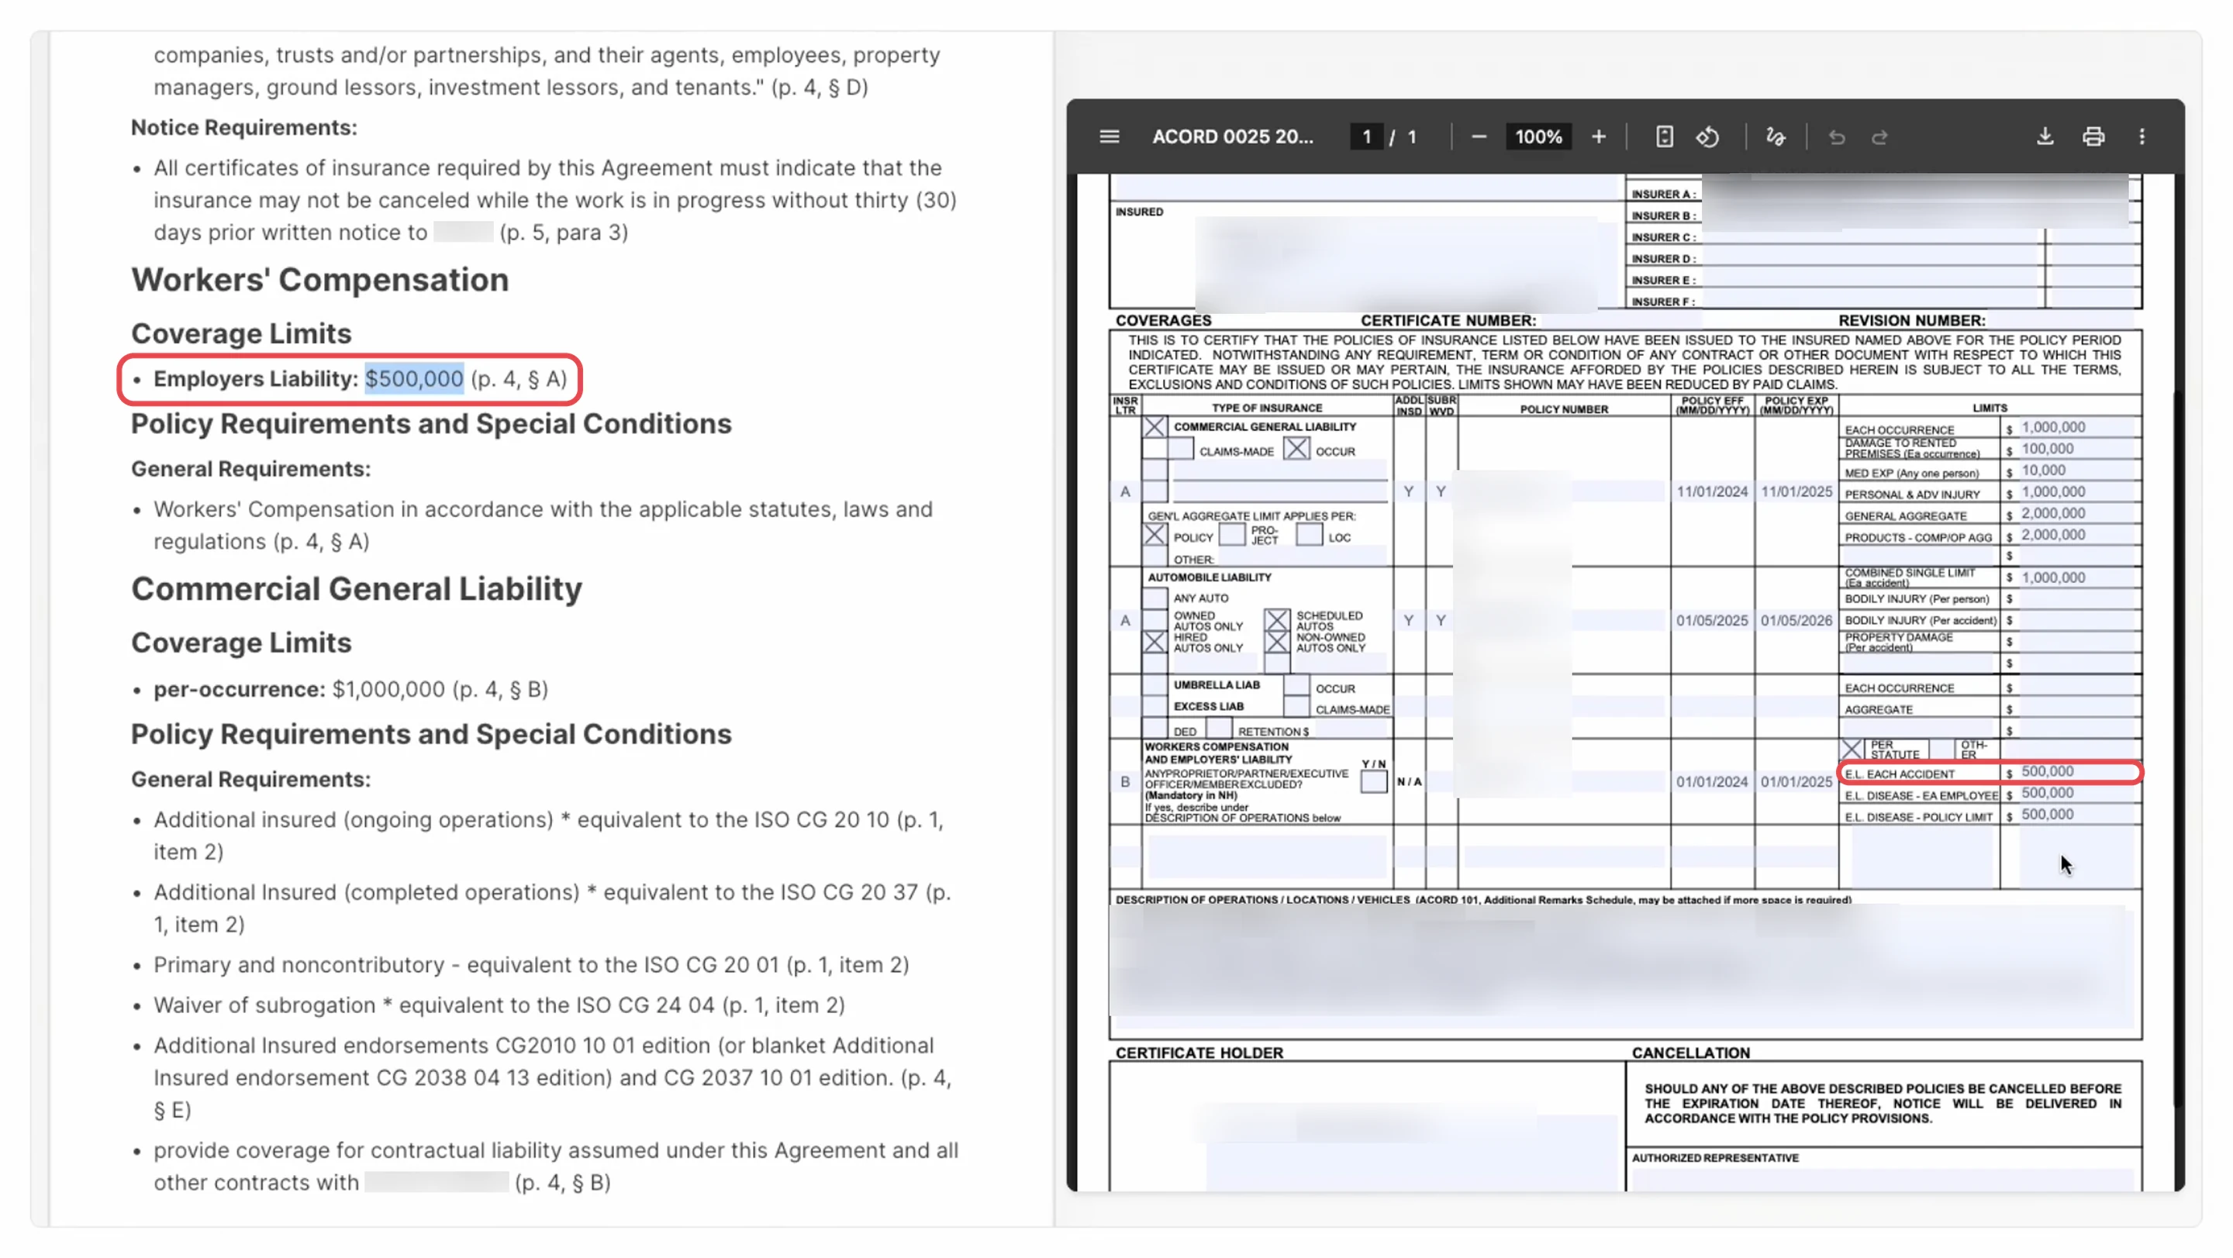The image size is (2233, 1258).
Task: Click the E.L. EACH ACCIDENT 500,000 value
Action: point(2048,772)
